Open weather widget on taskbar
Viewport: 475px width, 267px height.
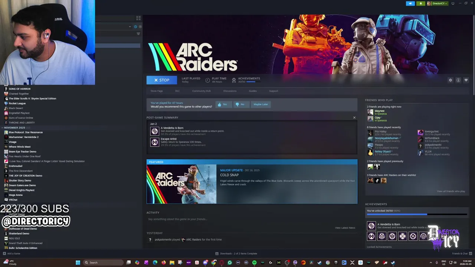click(x=10, y=263)
